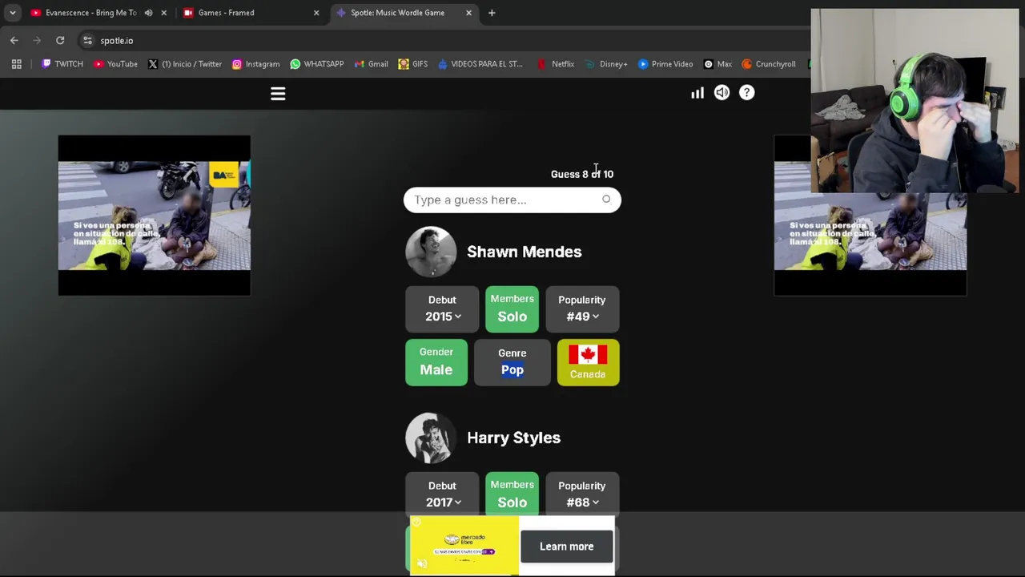Click the Canada flag tile
Viewport: 1025px width, 577px height.
[588, 361]
